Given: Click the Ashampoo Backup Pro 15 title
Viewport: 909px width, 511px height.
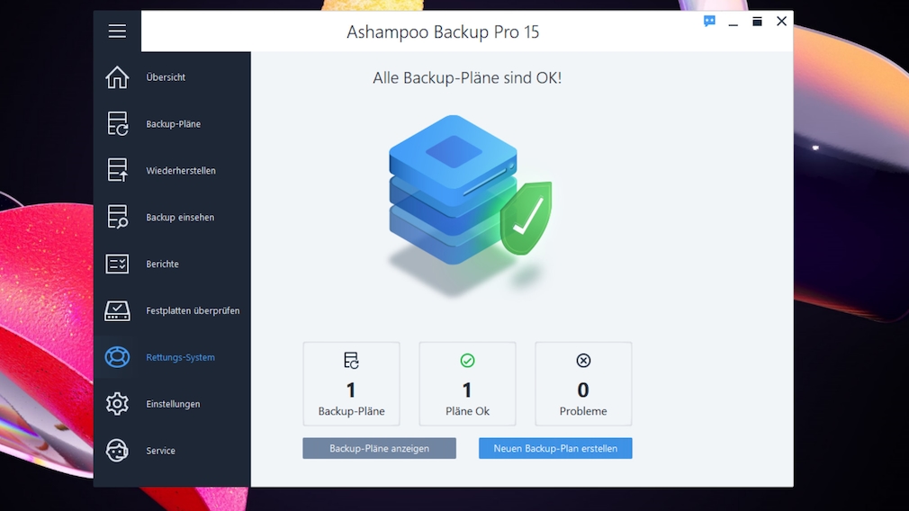Looking at the screenshot, I should (x=443, y=31).
